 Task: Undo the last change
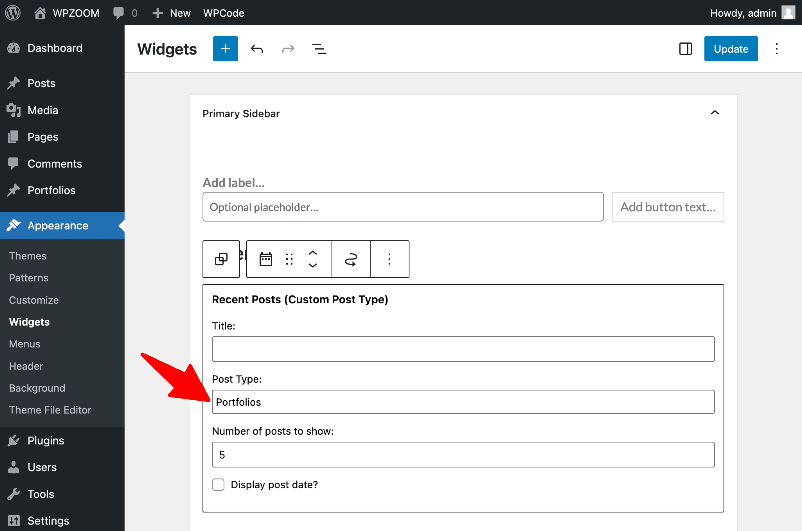point(257,49)
